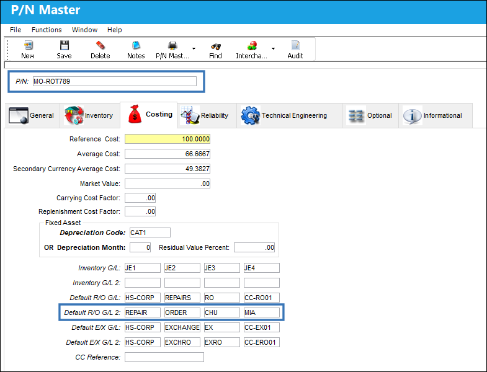Delete the record with the eraser icon

tap(101, 46)
